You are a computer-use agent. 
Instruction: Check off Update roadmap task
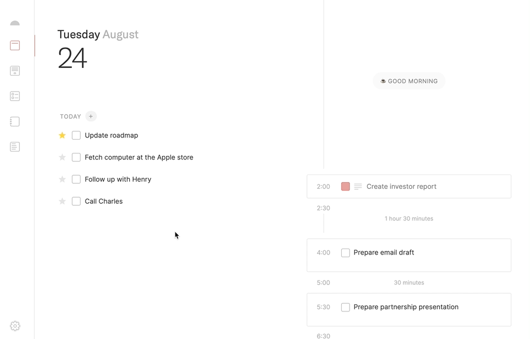(76, 135)
